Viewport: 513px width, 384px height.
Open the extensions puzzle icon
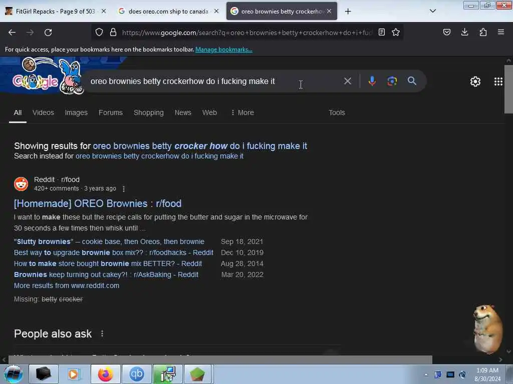click(x=483, y=32)
